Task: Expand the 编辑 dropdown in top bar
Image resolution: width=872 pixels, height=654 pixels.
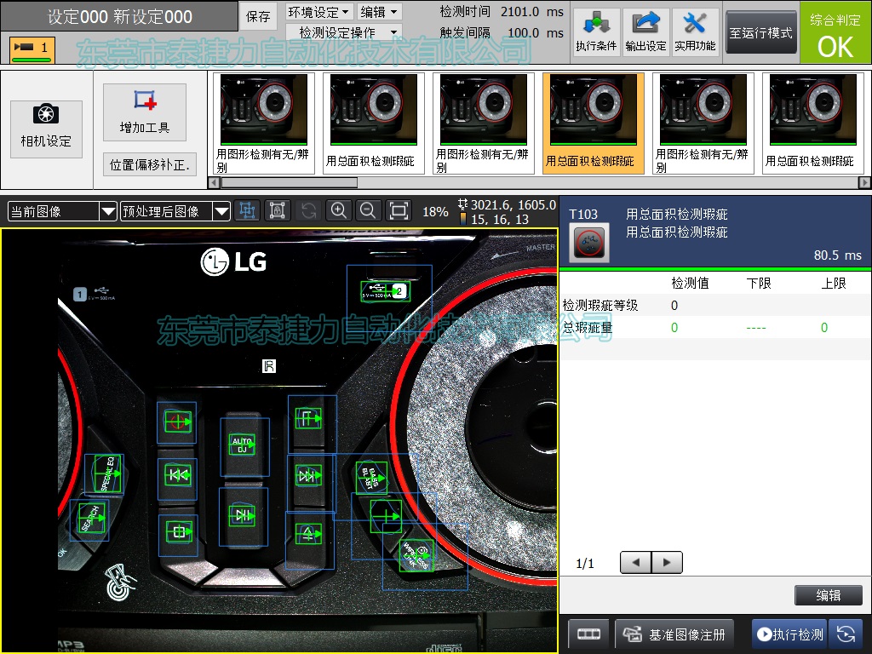Action: 379,12
